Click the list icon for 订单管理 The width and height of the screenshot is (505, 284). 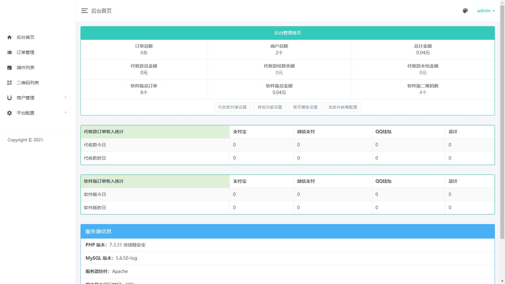[x=9, y=52]
